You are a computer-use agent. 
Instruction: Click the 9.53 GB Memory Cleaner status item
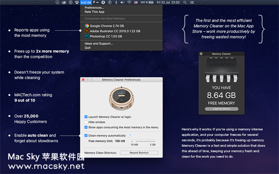(x=86, y=2)
